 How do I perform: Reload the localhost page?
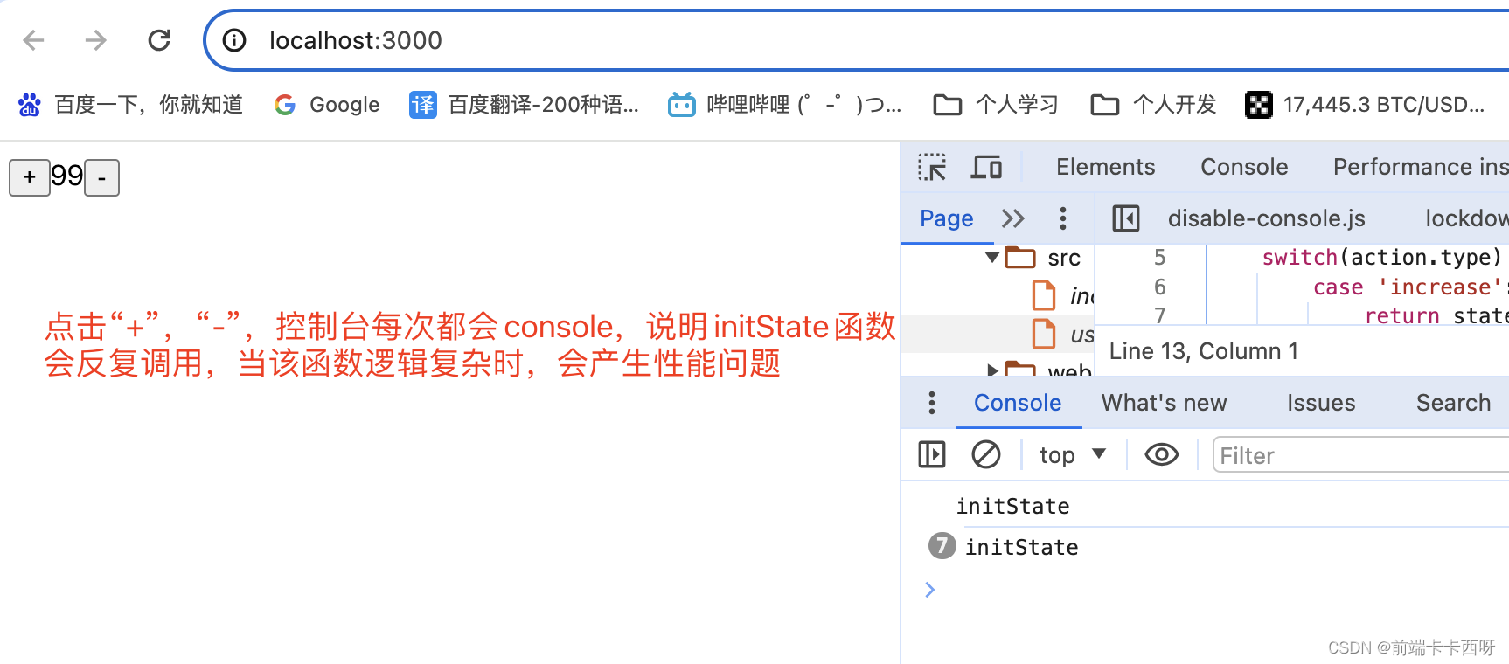tap(159, 40)
